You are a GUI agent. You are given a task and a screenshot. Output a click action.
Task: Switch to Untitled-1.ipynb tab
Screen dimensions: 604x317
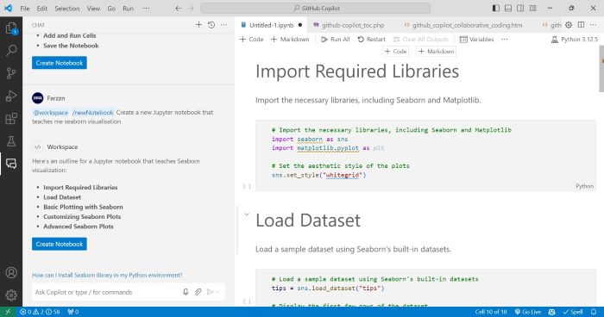point(271,25)
